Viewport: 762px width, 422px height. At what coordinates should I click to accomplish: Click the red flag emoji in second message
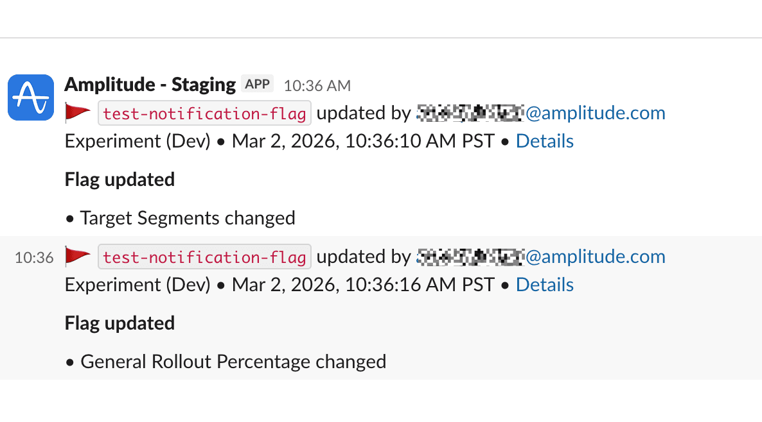78,257
